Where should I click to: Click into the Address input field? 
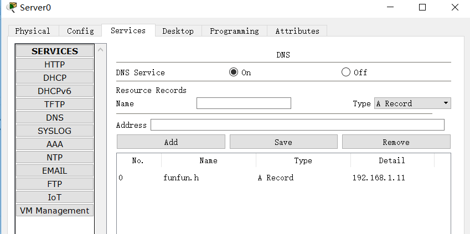(x=297, y=125)
